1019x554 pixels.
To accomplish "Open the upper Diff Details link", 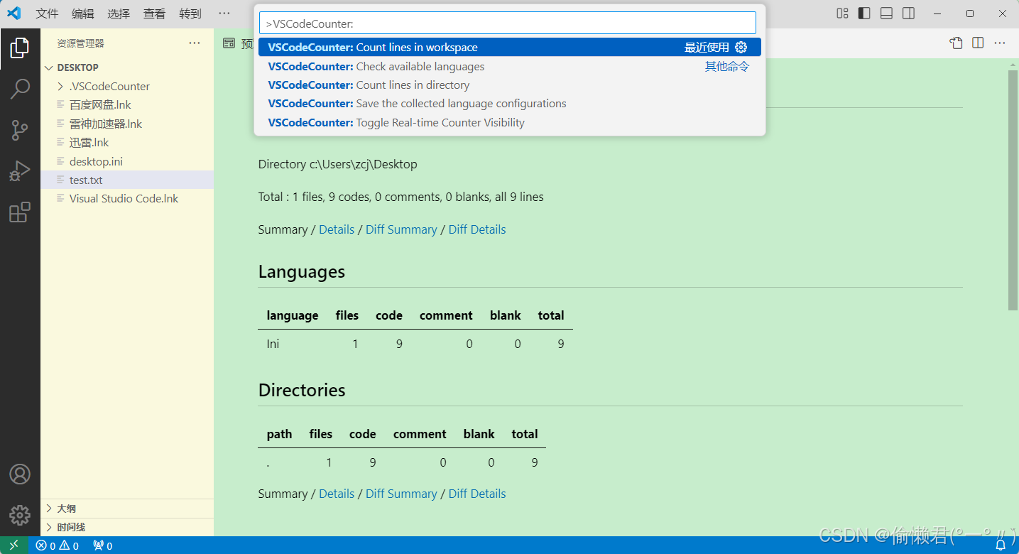I will click(477, 229).
